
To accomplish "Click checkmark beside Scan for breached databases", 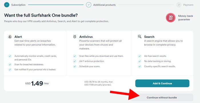I will click(10, 64).
